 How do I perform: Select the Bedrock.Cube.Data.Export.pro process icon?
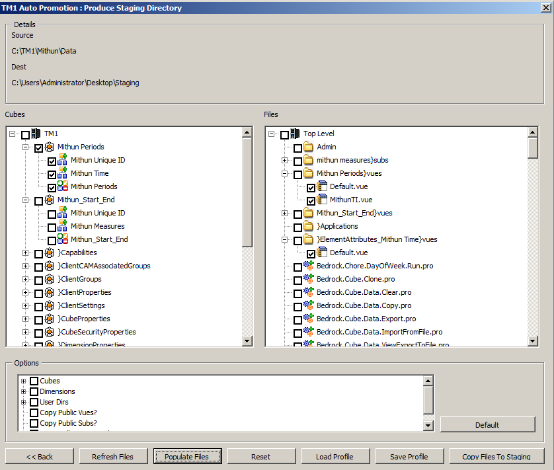(x=309, y=319)
